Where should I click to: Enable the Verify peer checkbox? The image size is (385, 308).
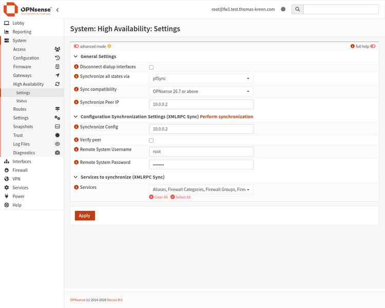151,140
